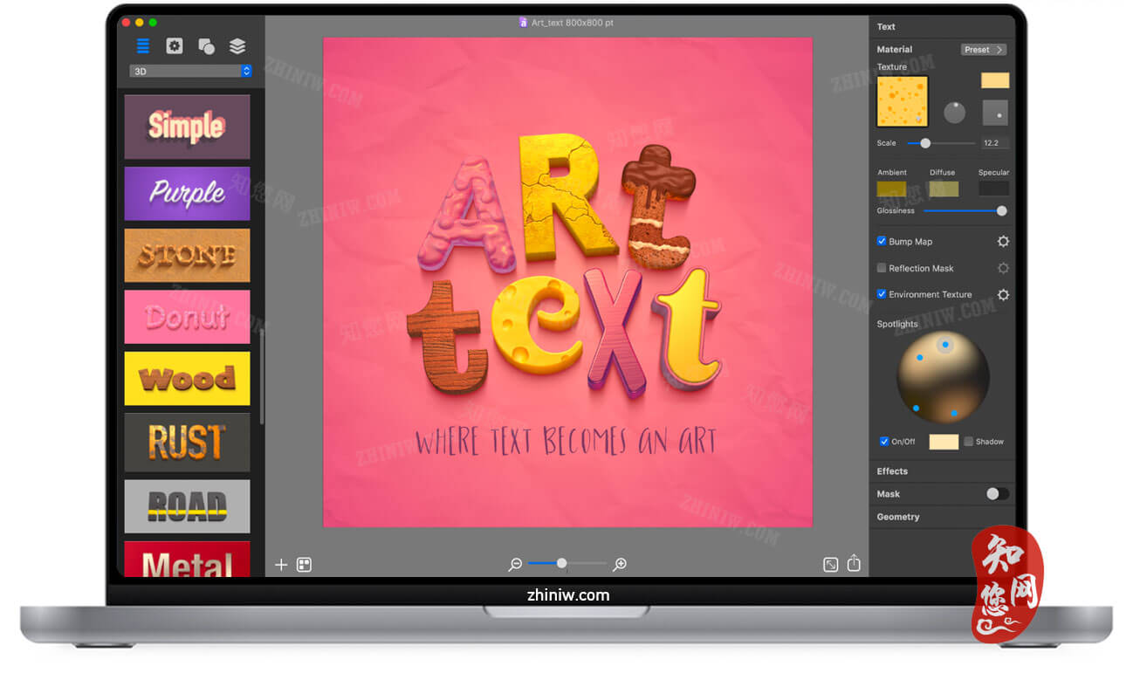Viewport: 1133px width, 680px height.
Task: Click the fit-to-window canvas icon
Action: point(831,565)
